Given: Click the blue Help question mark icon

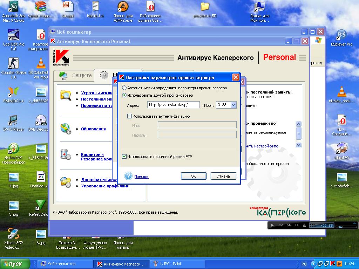Looking at the screenshot, I should 128,176.
